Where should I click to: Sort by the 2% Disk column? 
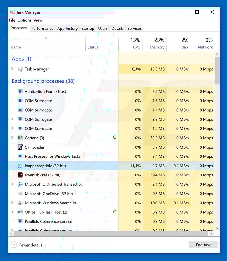click(179, 44)
